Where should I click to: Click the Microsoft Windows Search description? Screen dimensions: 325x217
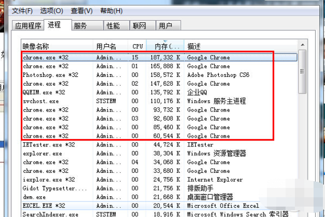(x=238, y=214)
